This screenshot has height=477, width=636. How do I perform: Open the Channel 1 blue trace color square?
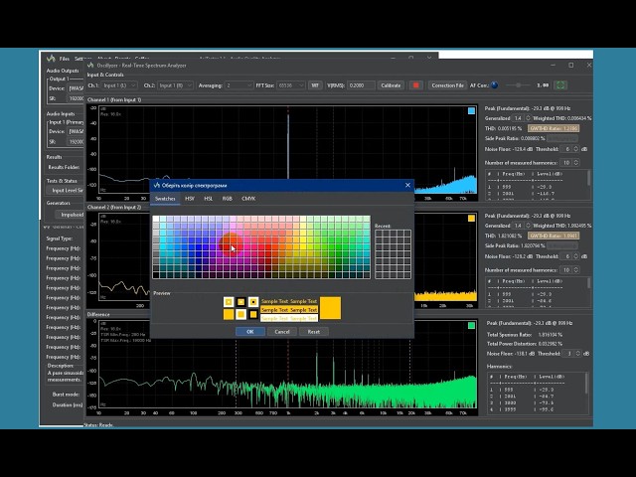coord(471,110)
